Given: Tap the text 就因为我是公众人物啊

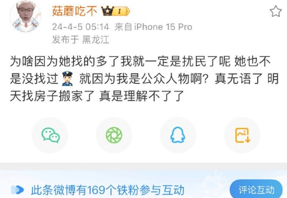Looking at the screenshot, I should 143,79.
